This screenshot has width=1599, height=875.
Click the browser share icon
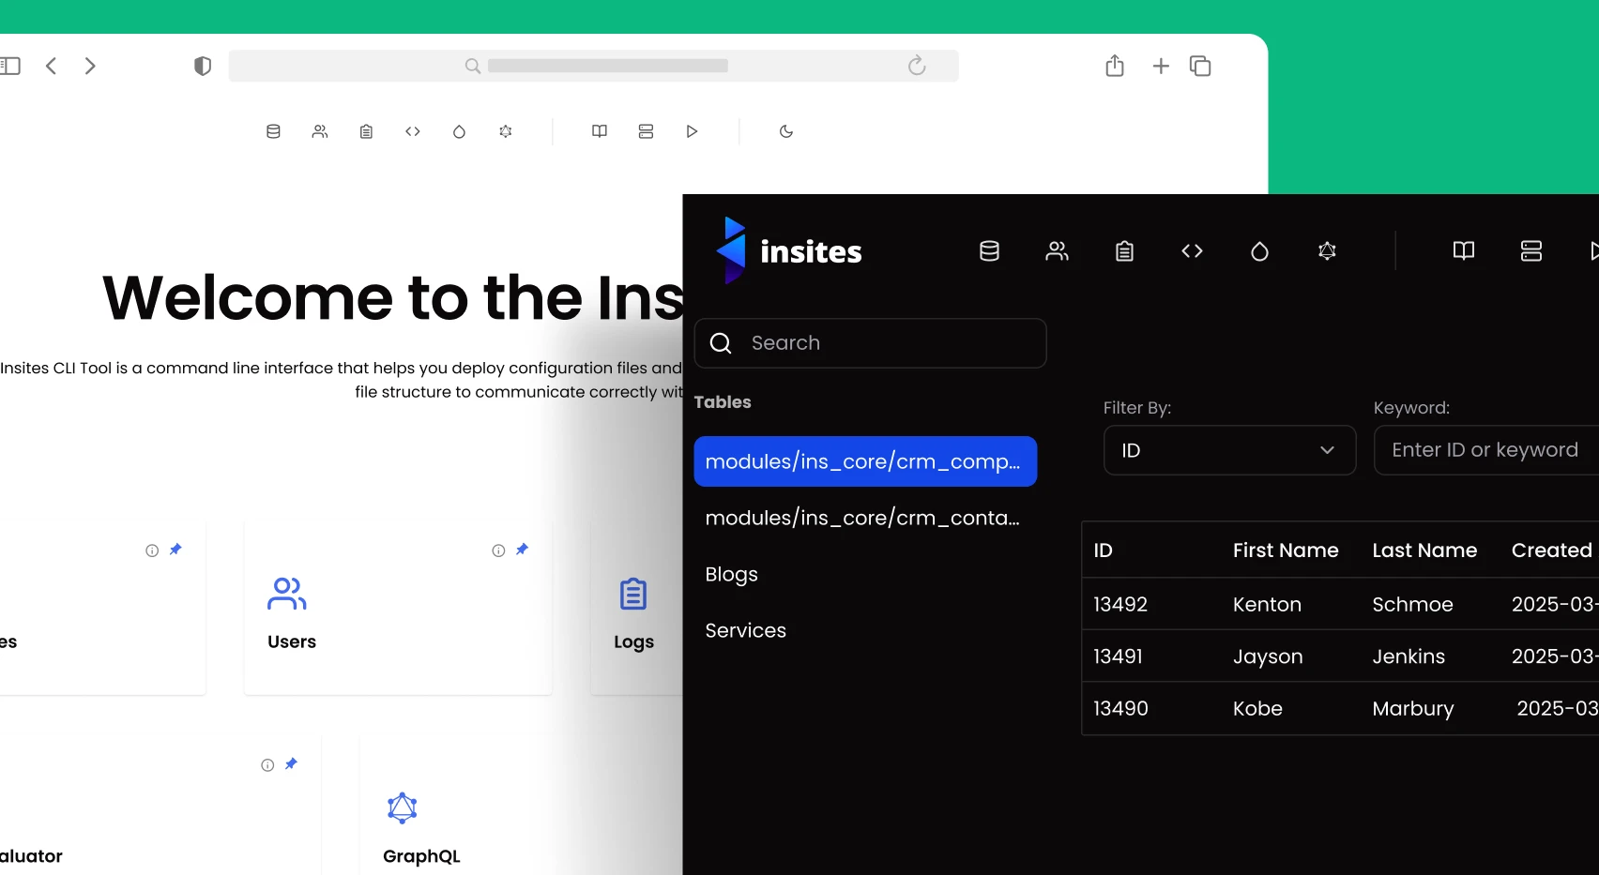point(1114,66)
